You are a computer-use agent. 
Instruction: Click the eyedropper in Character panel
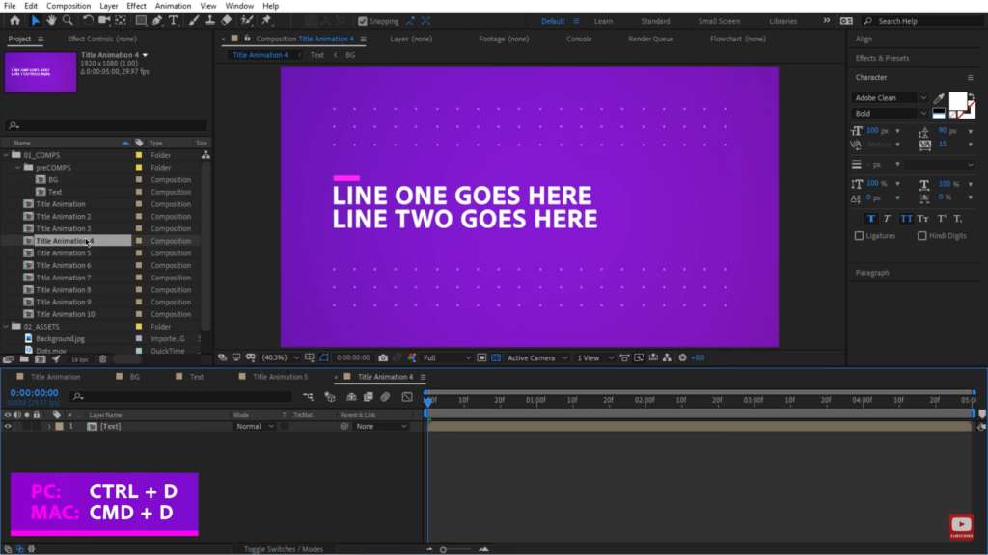939,98
